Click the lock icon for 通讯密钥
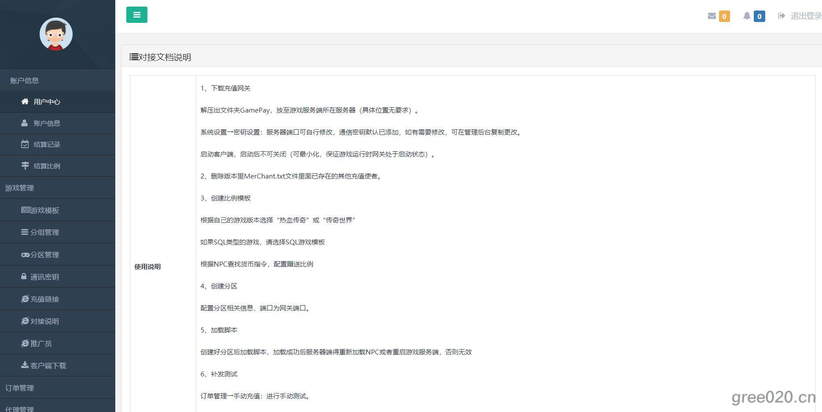Image resolution: width=822 pixels, height=412 pixels. (x=24, y=277)
